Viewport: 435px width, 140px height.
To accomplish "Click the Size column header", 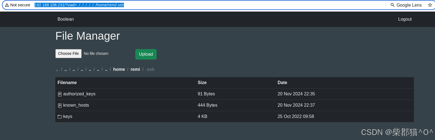I will pyautogui.click(x=202, y=83).
